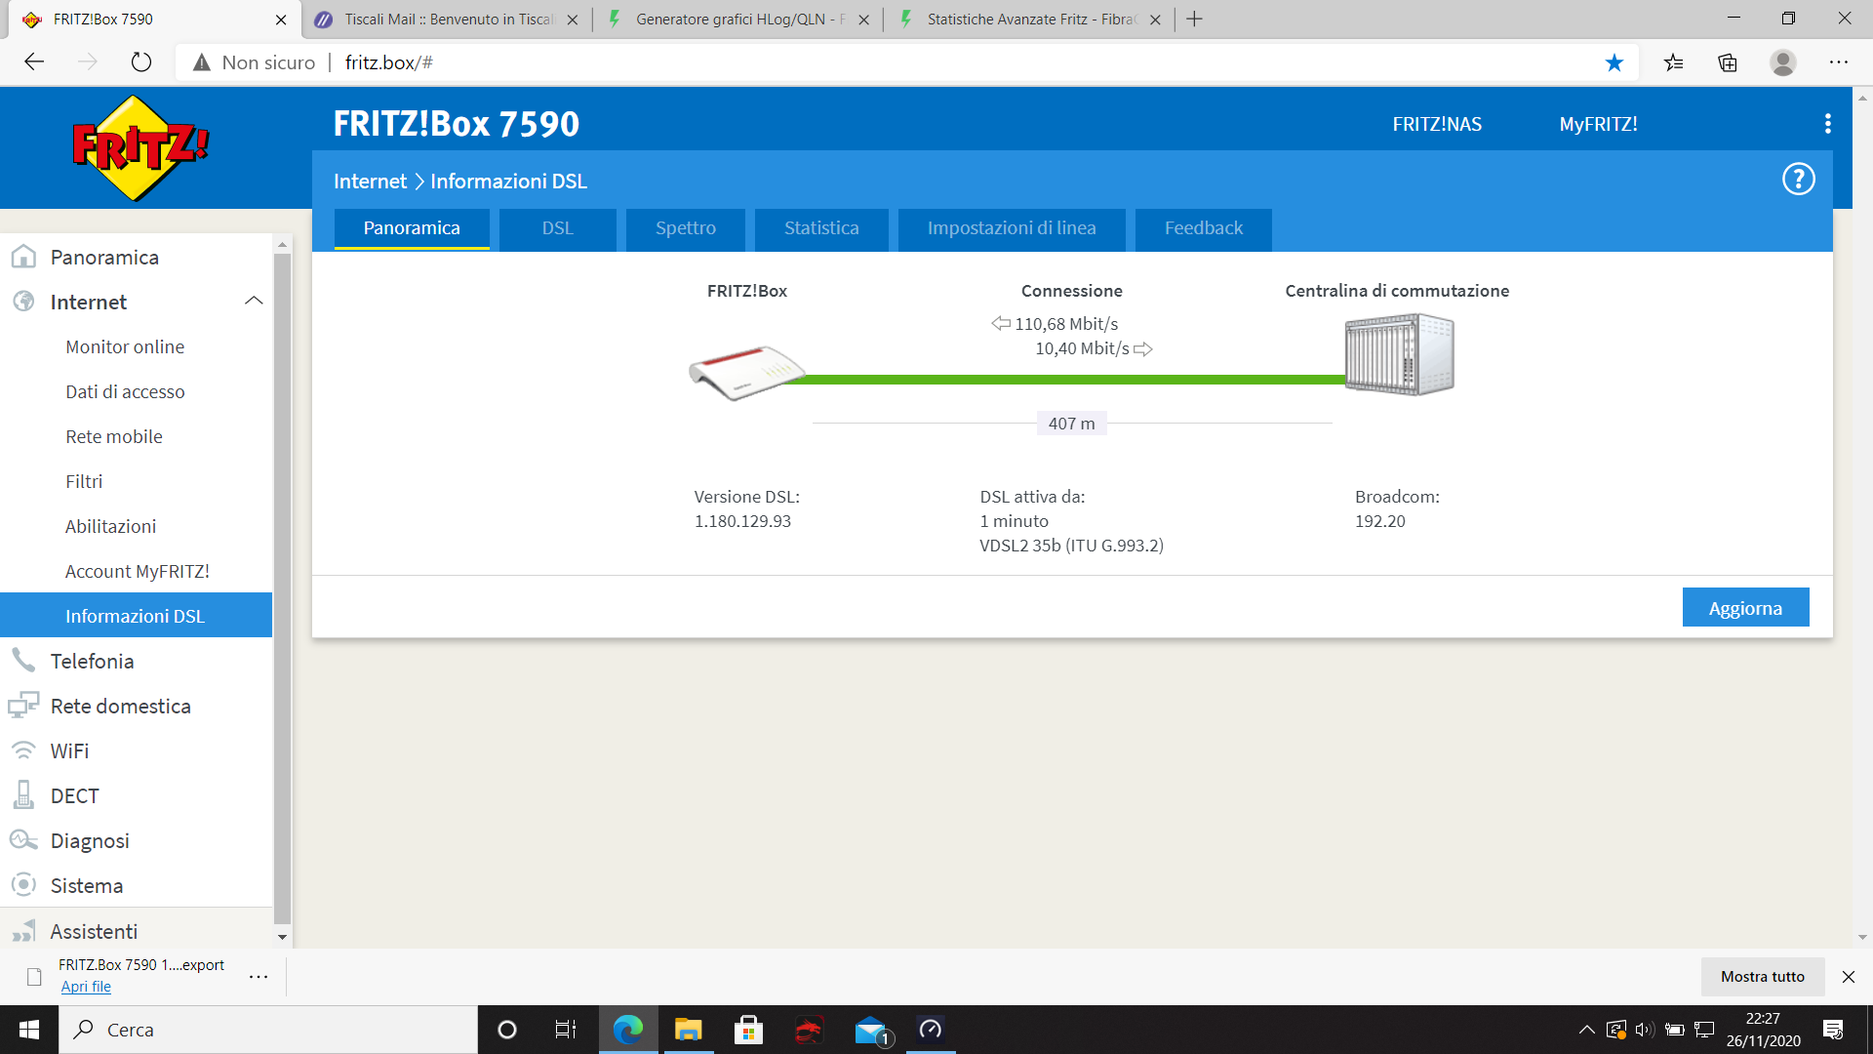Click the WiFi signal icon
Viewport: 1873px width, 1054px height.
23,750
